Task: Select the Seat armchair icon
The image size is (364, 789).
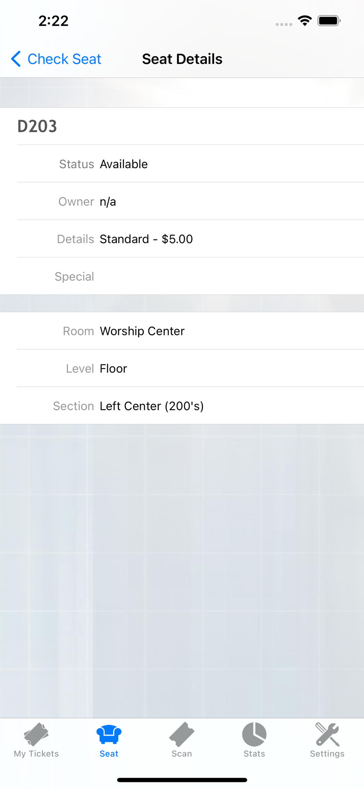Action: (109, 735)
